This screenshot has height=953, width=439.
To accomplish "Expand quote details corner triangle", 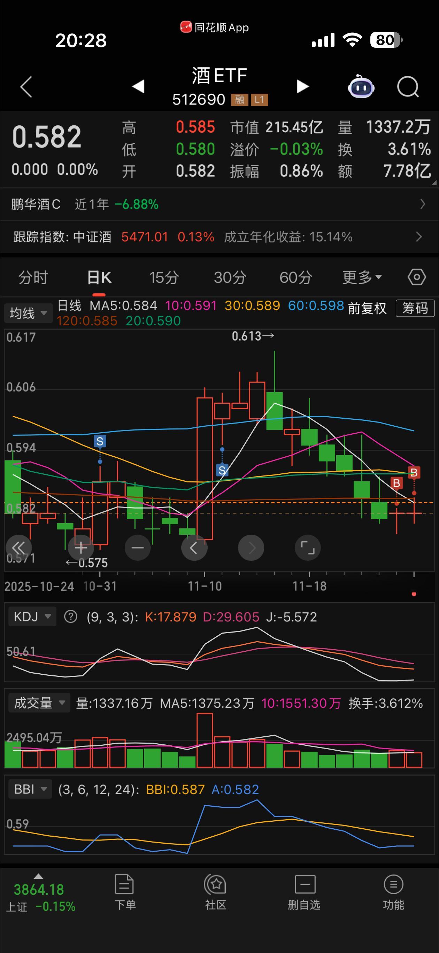I will click(434, 183).
